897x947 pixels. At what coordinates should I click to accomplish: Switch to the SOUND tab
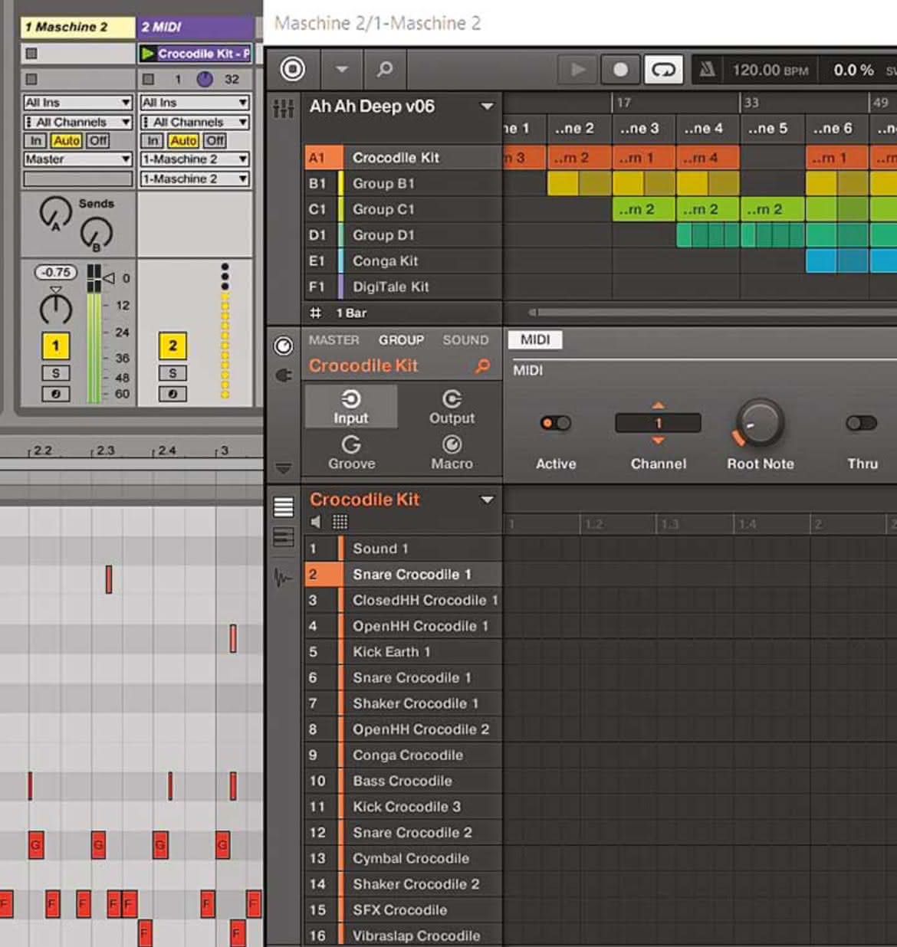click(x=465, y=340)
